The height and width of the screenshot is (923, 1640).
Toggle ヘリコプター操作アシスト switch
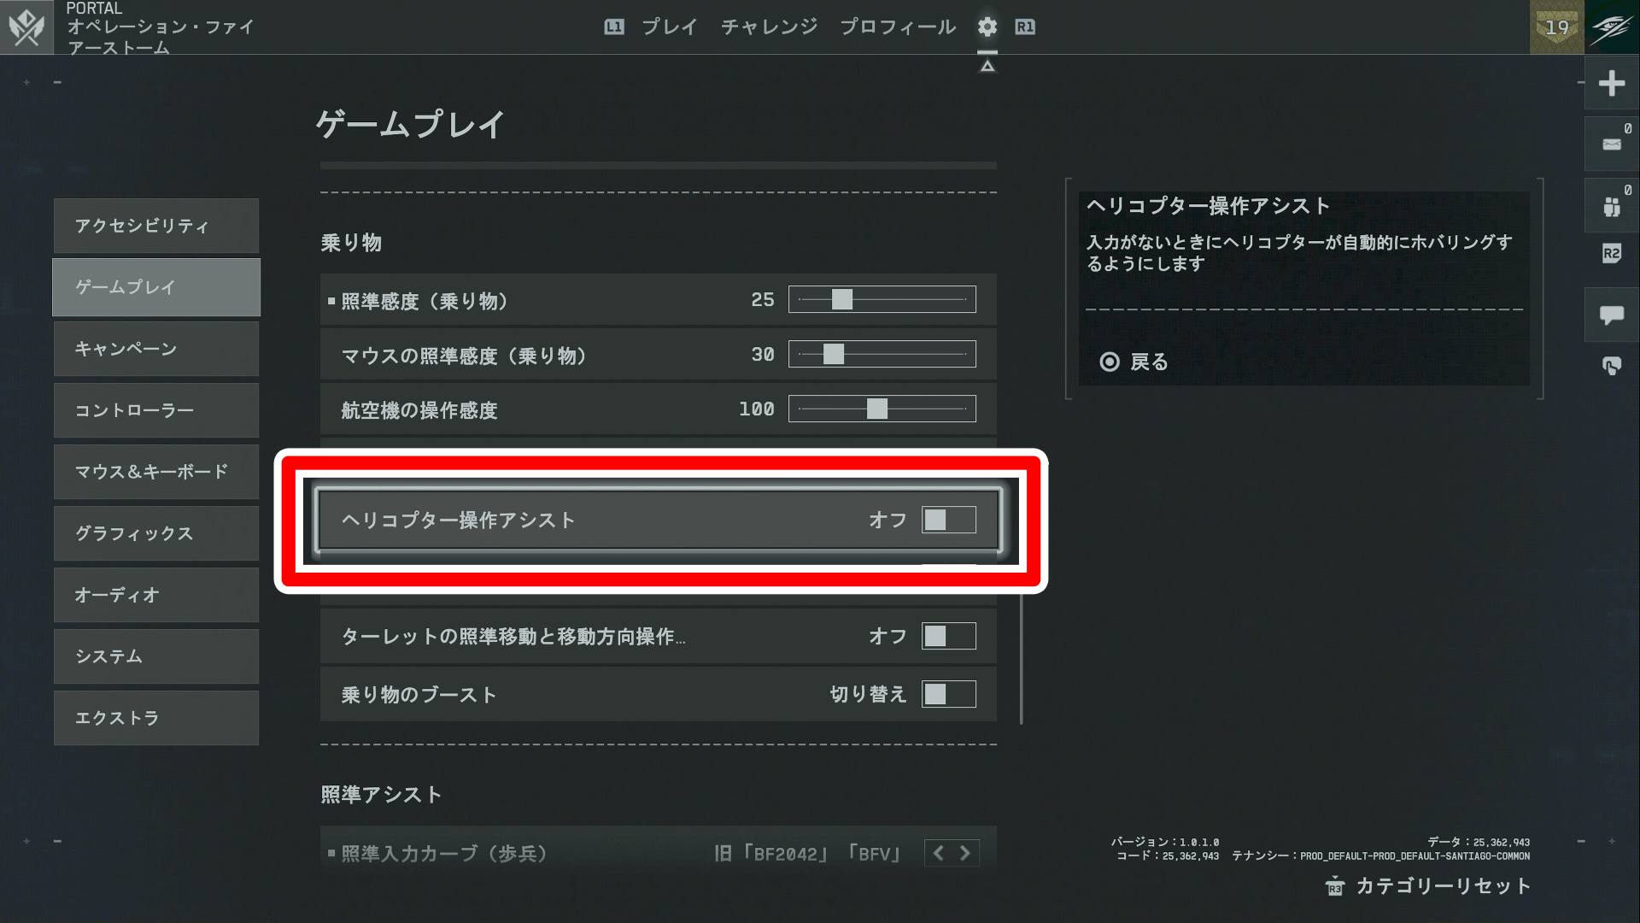[948, 520]
